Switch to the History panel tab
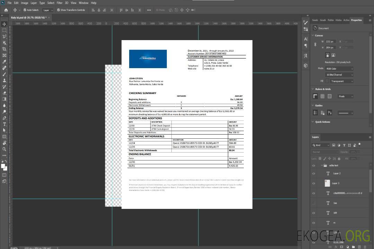Viewport: 374px width, 249px height. (338, 20)
